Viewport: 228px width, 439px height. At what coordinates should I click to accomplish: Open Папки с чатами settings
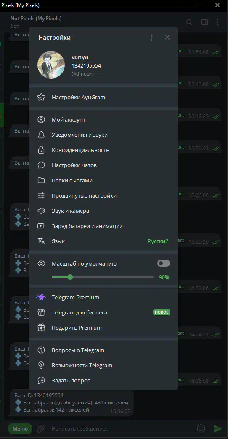[103, 181]
